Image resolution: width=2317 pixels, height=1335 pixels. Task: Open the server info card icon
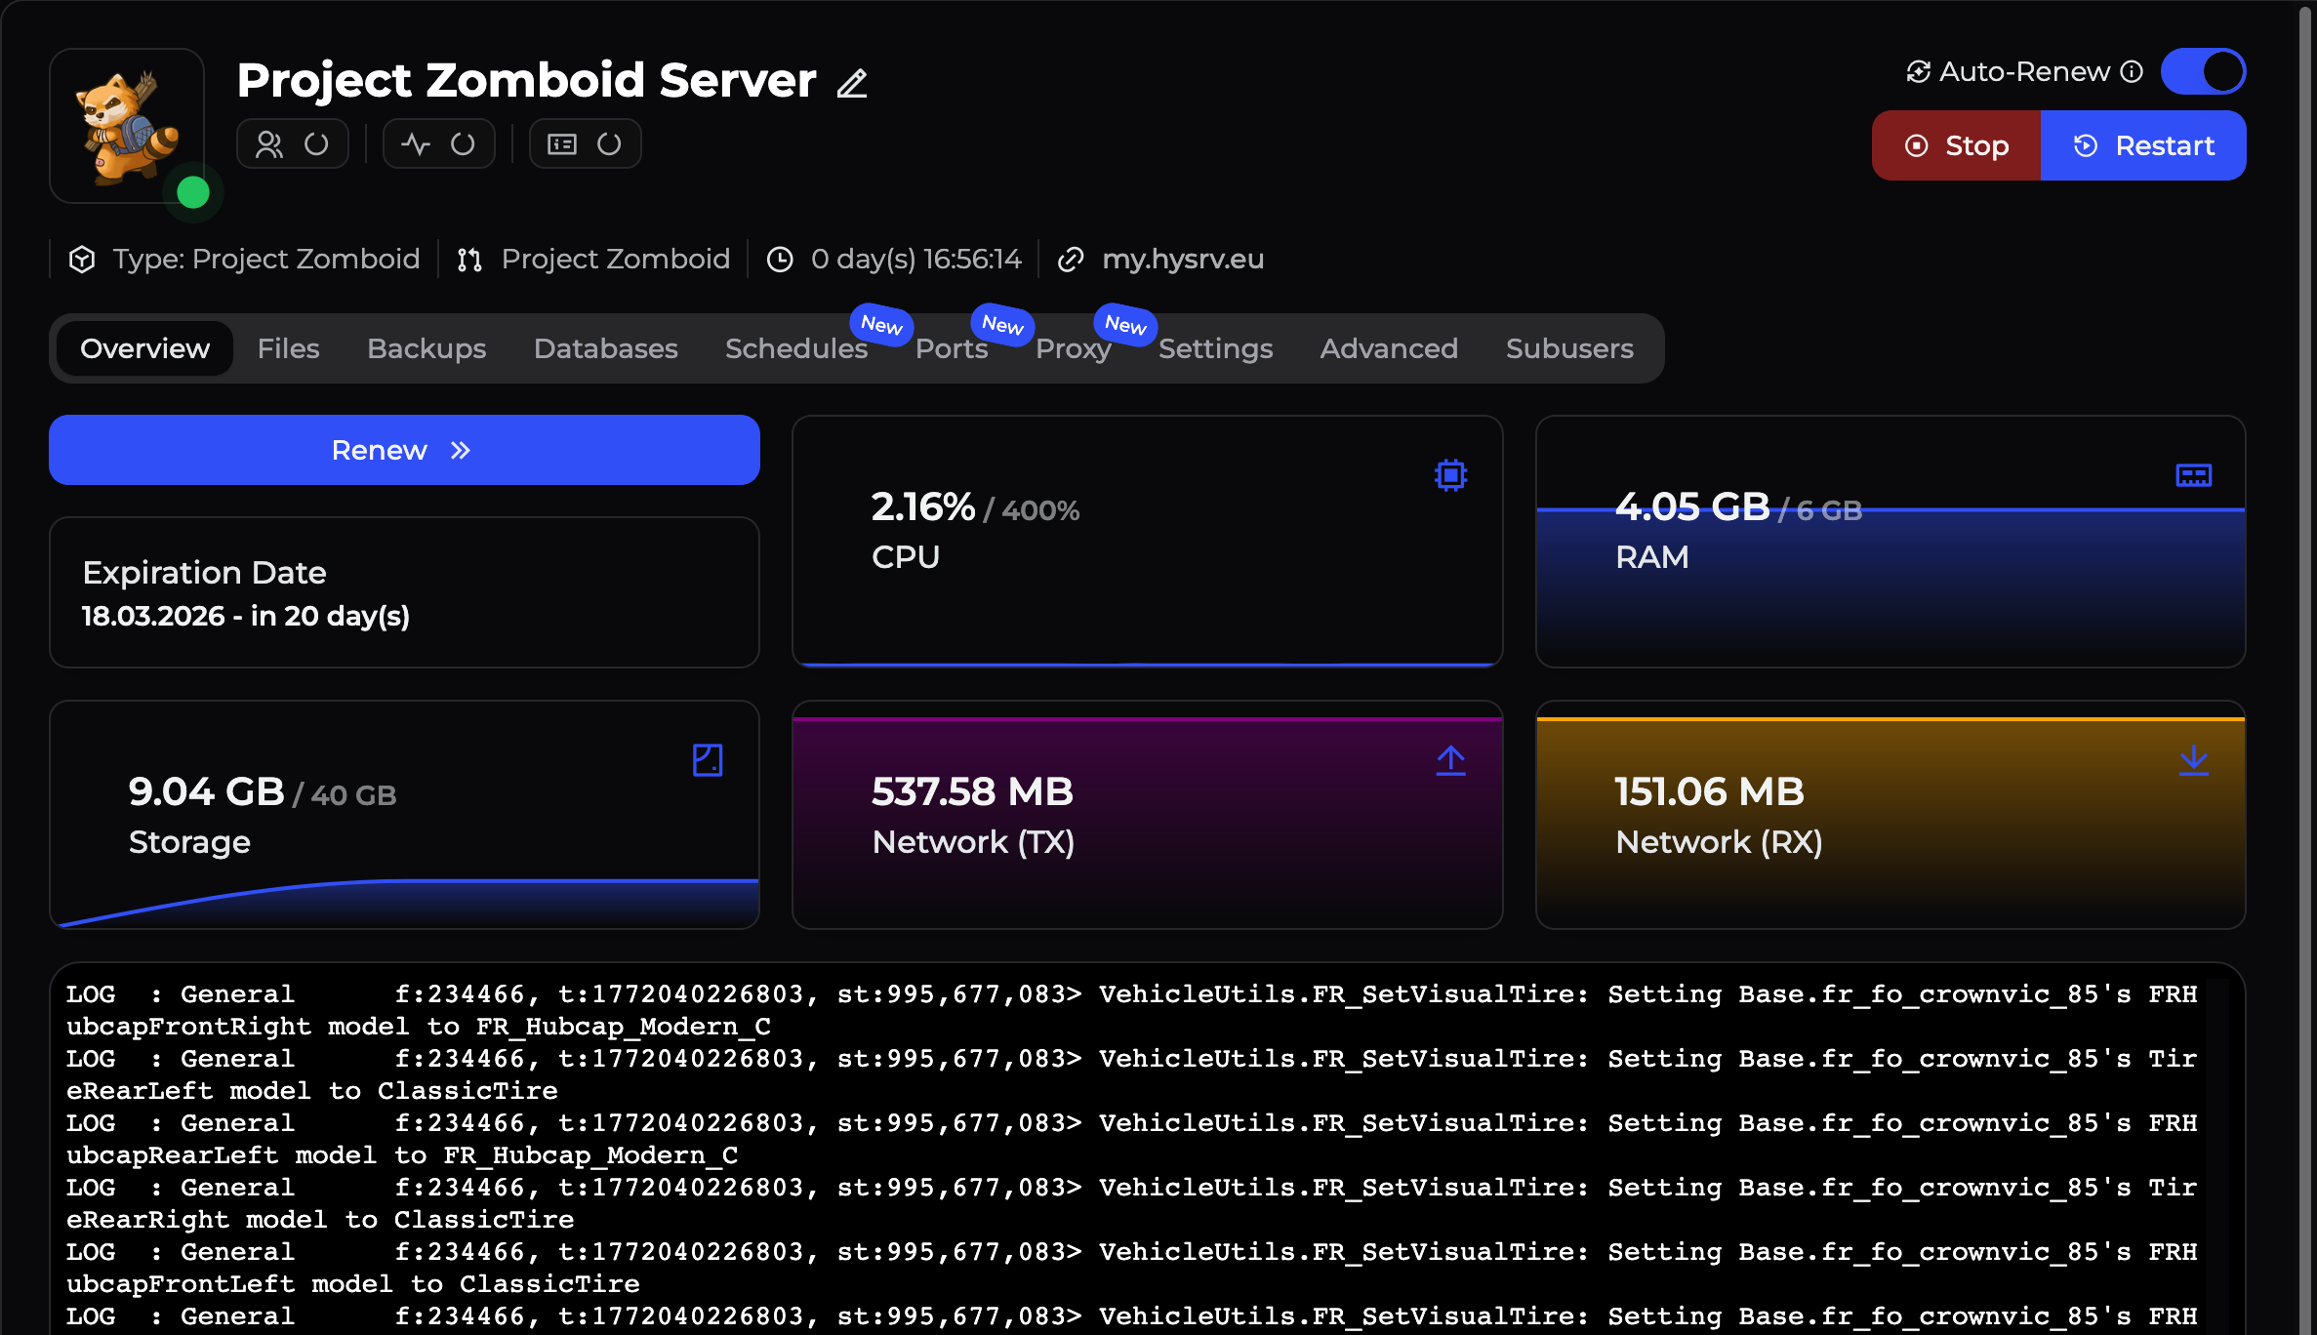pyautogui.click(x=560, y=143)
